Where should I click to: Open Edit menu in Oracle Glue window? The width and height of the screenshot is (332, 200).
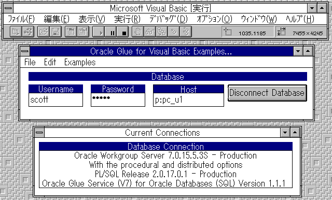pos(50,62)
